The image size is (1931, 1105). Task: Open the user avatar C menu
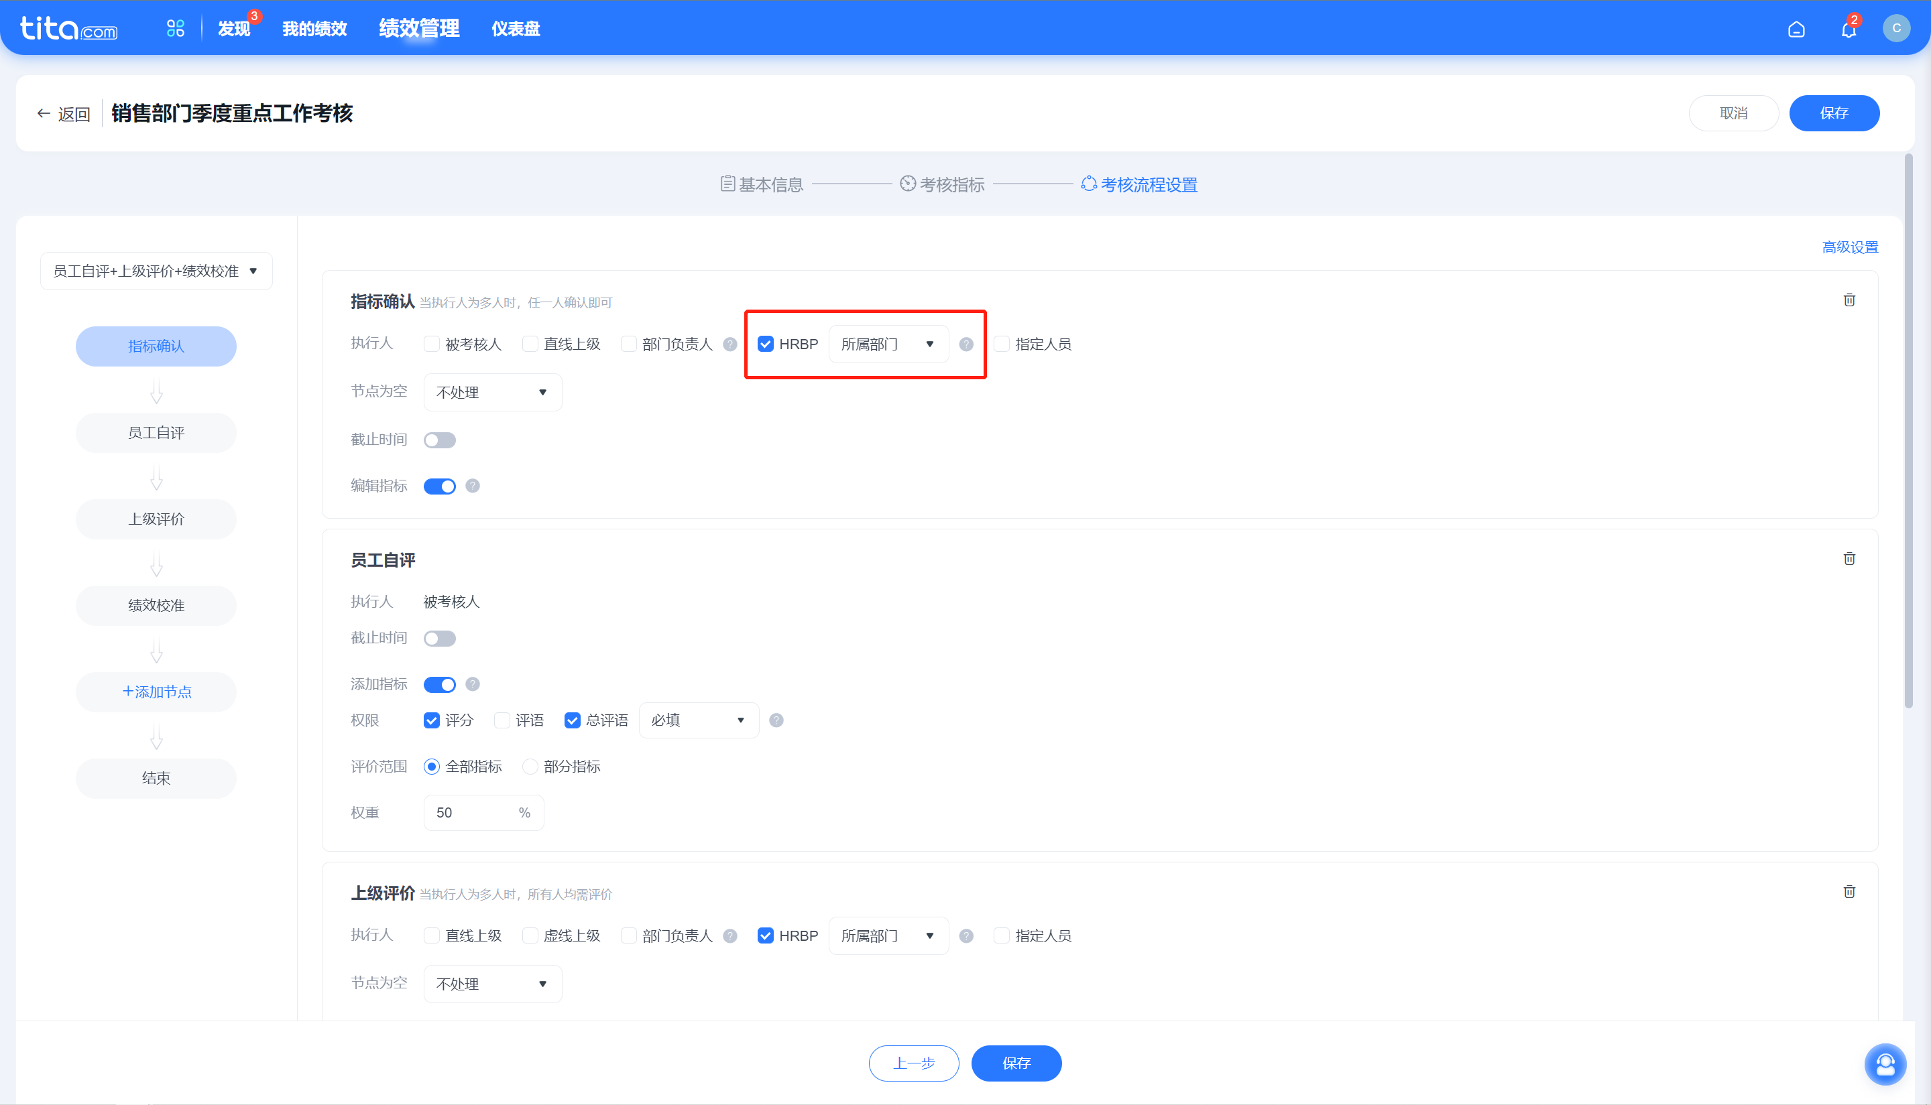click(1896, 28)
